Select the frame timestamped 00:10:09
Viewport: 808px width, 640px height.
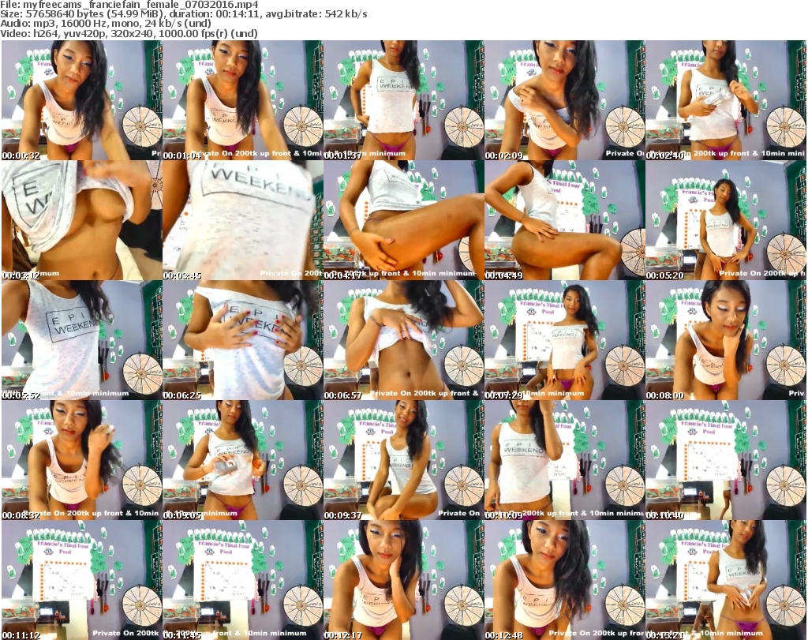(563, 460)
